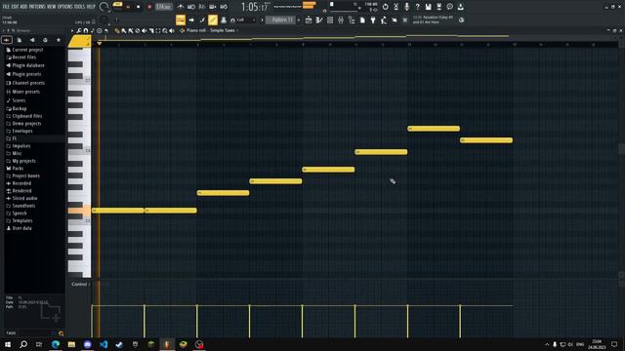625x351 pixels.
Task: Click the audio editor scissors icon
Action: coord(396,7)
